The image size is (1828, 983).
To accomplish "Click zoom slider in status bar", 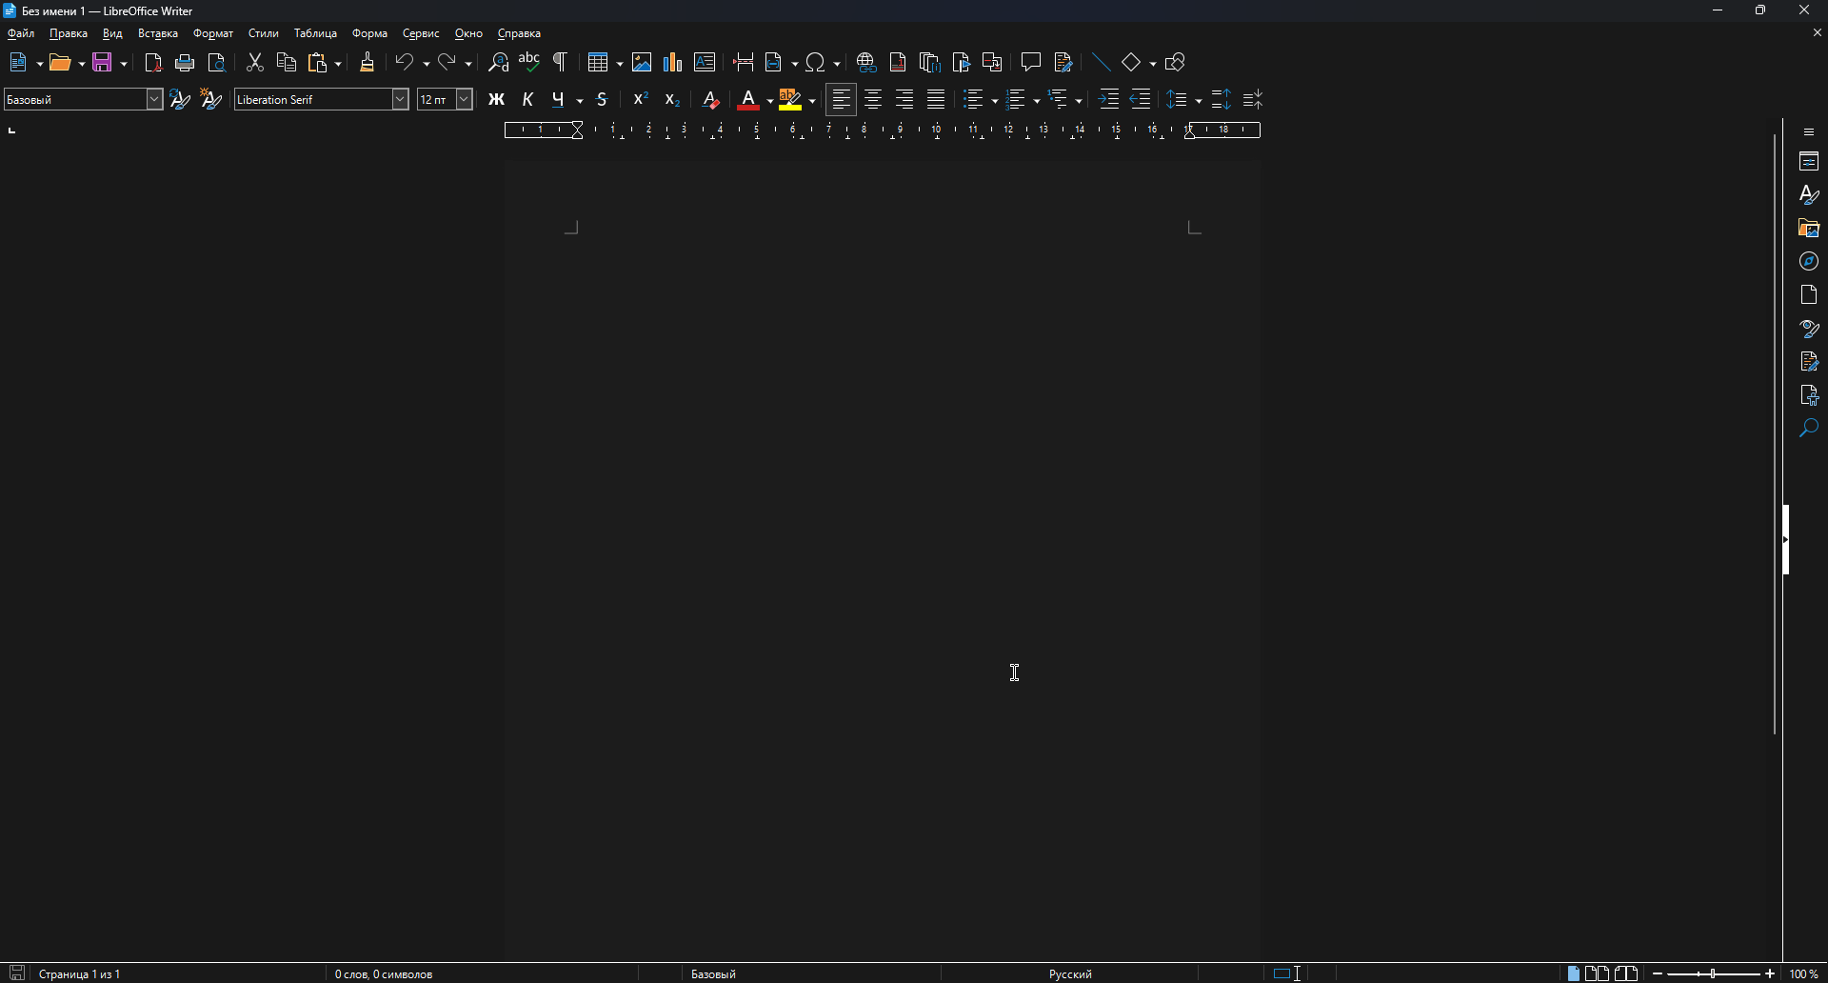I will [x=1714, y=973].
